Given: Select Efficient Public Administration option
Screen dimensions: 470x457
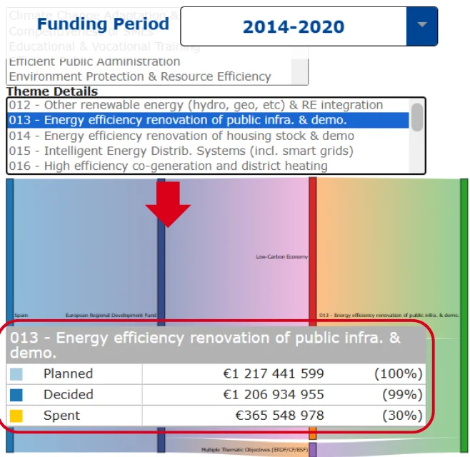Looking at the screenshot, I should coord(94,62).
